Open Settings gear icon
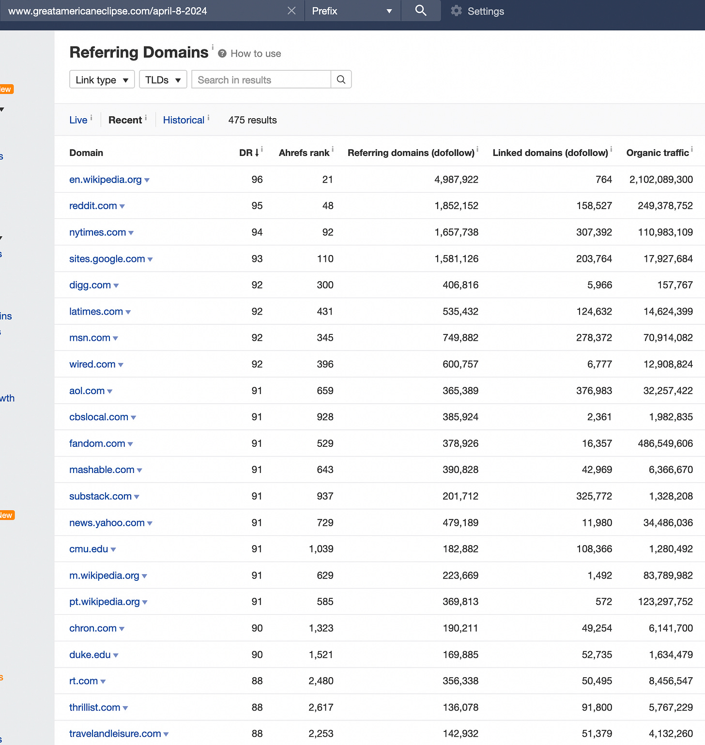This screenshot has width=705, height=745. [x=456, y=11]
